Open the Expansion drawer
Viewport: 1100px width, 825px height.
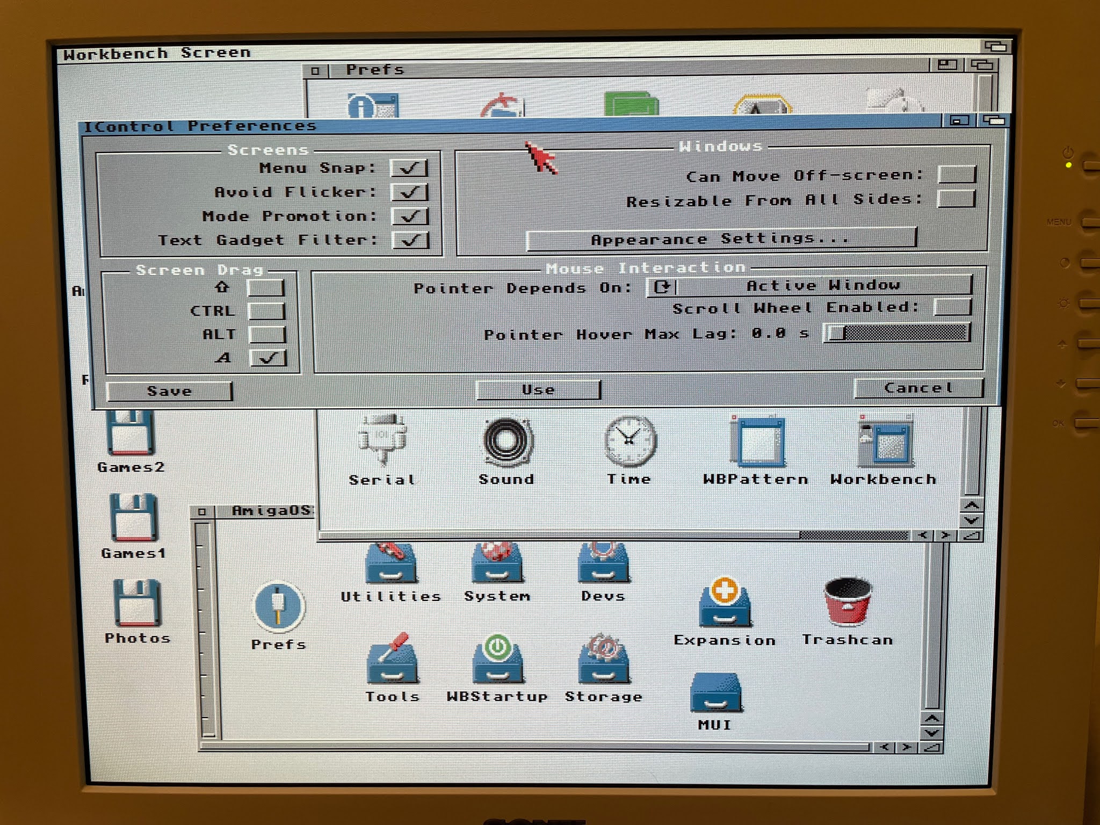click(x=725, y=603)
